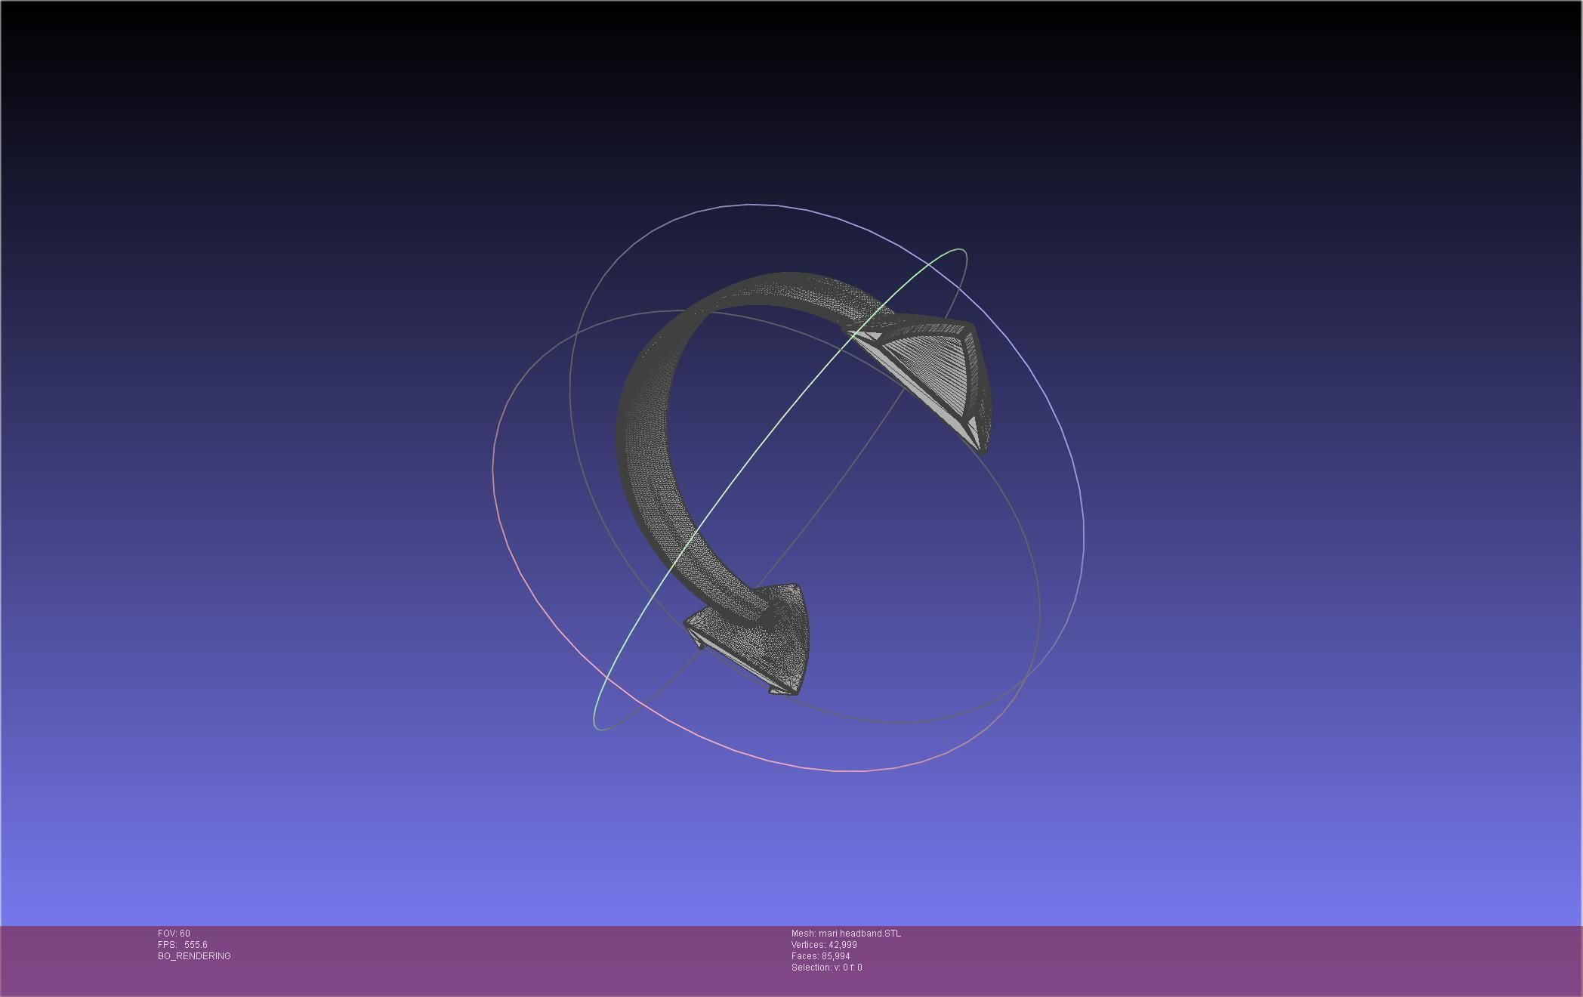1583x997 pixels.
Task: Click the 'FOV: 60' status text
Action: tap(174, 934)
